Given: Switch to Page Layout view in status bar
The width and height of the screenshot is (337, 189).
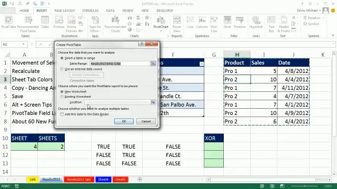Looking at the screenshot, I should tap(272, 186).
